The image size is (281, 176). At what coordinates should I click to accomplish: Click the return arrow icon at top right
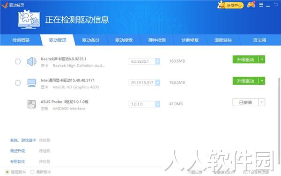276,4
